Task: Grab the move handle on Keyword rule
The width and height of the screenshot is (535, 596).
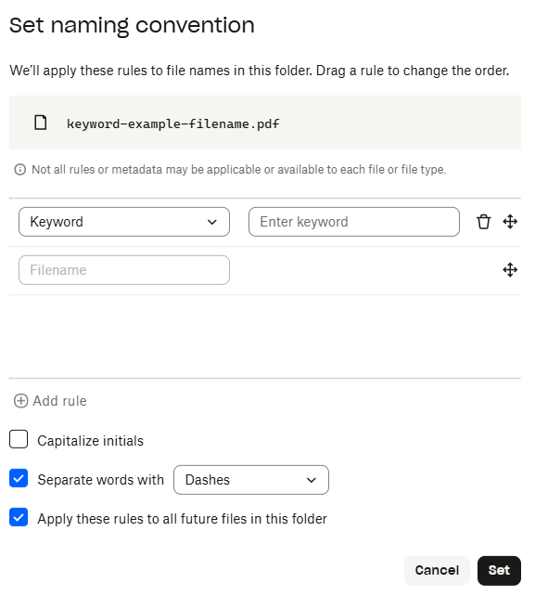Action: click(510, 222)
